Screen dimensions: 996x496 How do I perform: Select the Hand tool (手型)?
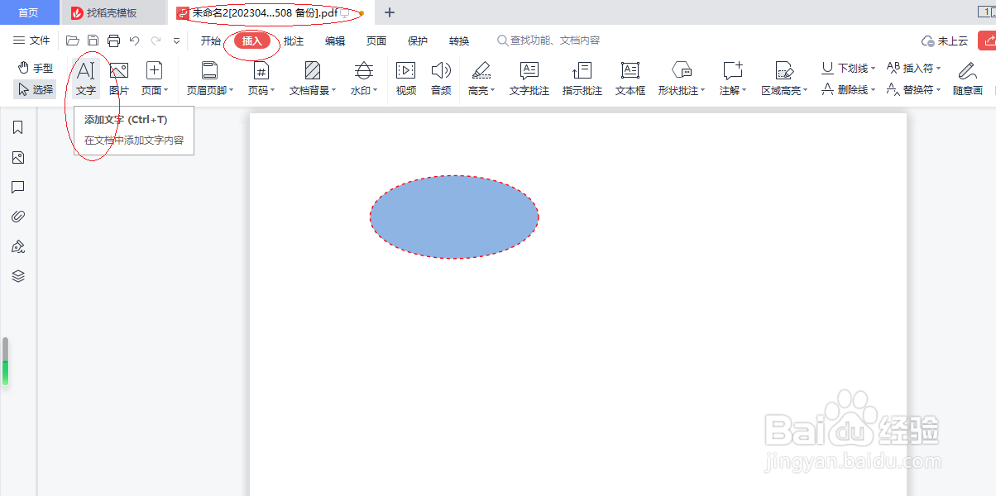(36, 69)
